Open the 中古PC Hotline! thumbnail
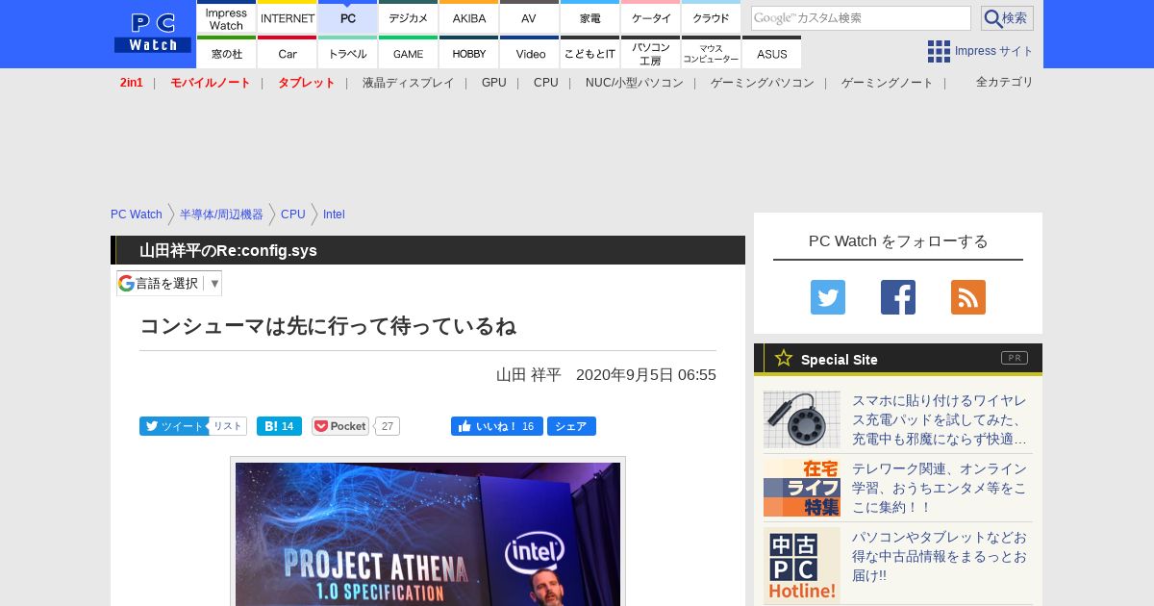Image resolution: width=1154 pixels, height=606 pixels. pos(802,566)
